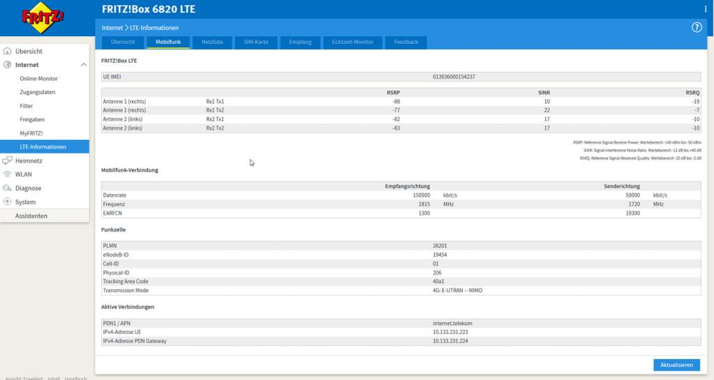Click the SINR column header
Image resolution: width=714 pixels, height=380 pixels.
pos(544,92)
